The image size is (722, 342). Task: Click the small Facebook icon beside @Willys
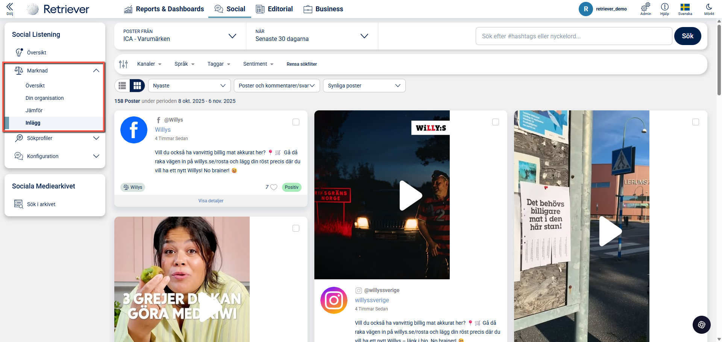tap(159, 120)
